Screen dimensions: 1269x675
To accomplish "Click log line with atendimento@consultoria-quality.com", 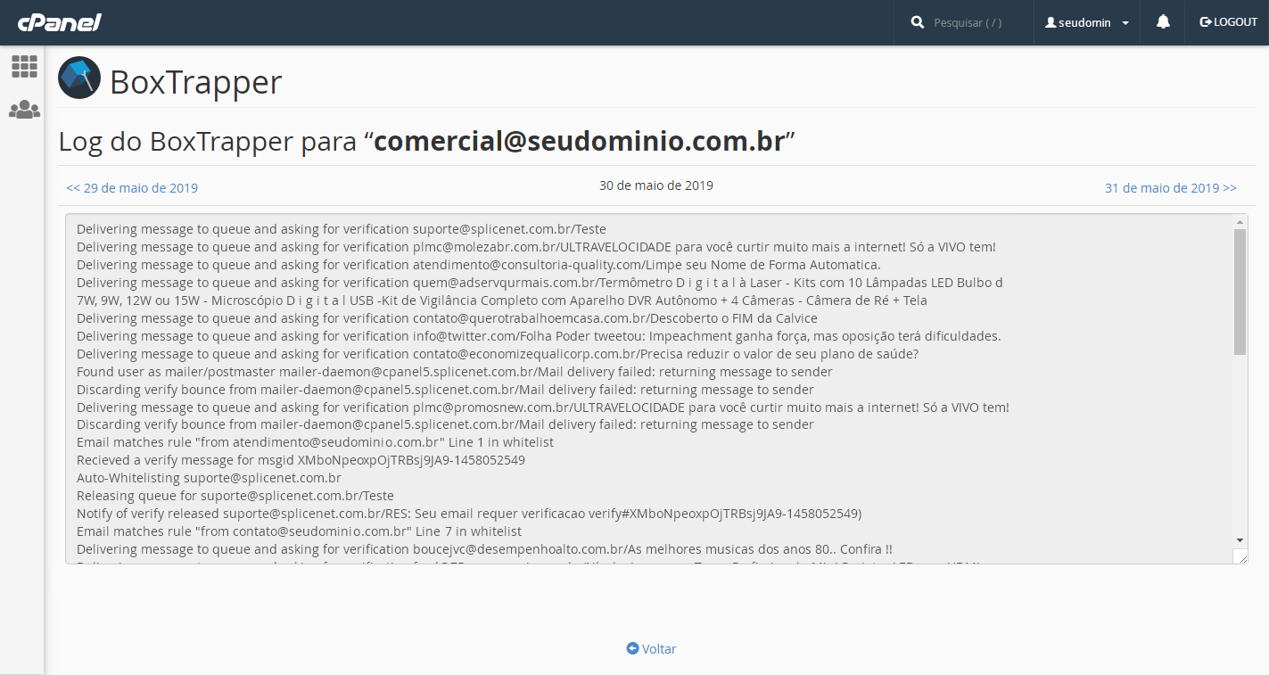I will (479, 265).
